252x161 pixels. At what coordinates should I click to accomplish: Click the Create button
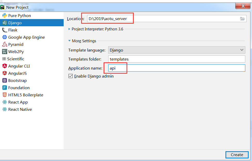237,155
